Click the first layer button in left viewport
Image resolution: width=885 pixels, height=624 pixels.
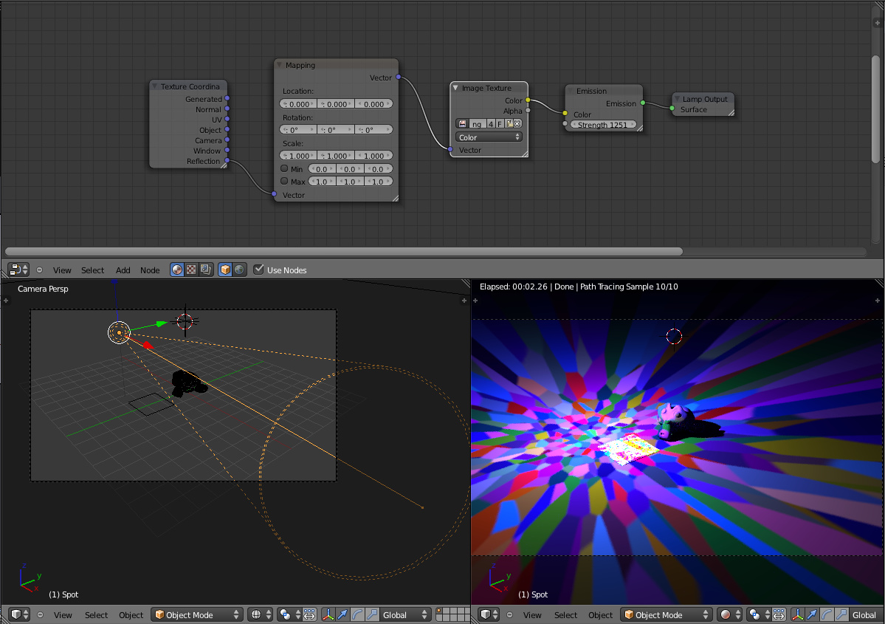pos(440,611)
